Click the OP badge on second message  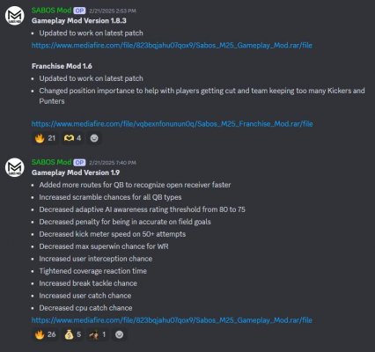79,163
